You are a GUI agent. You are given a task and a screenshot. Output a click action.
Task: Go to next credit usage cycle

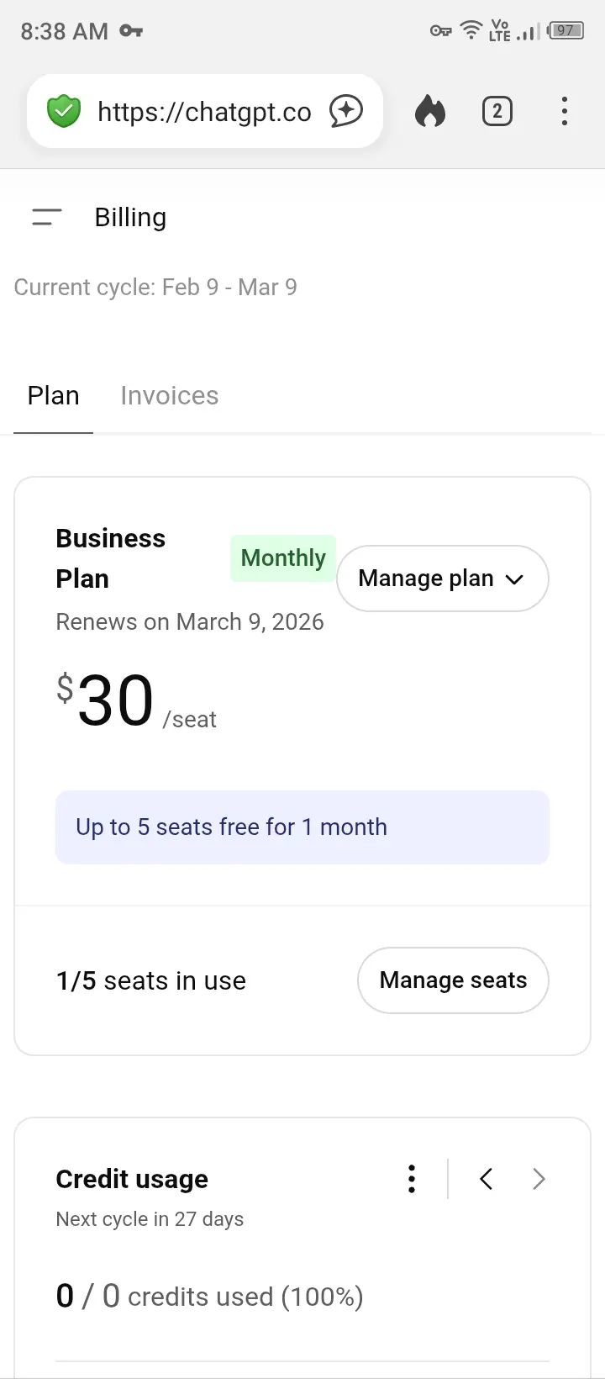(539, 1179)
